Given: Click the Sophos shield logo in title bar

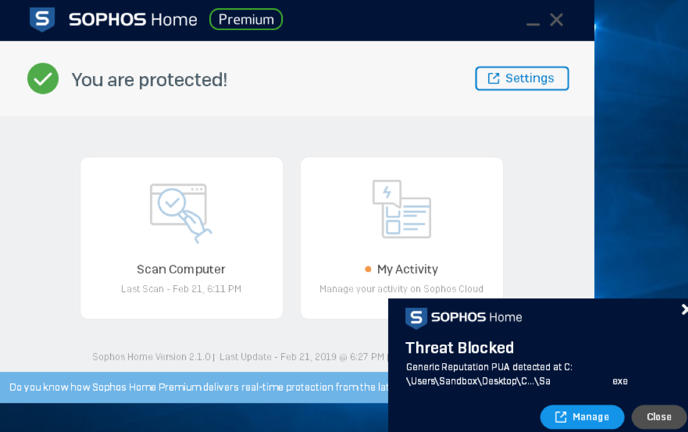Looking at the screenshot, I should click(42, 19).
